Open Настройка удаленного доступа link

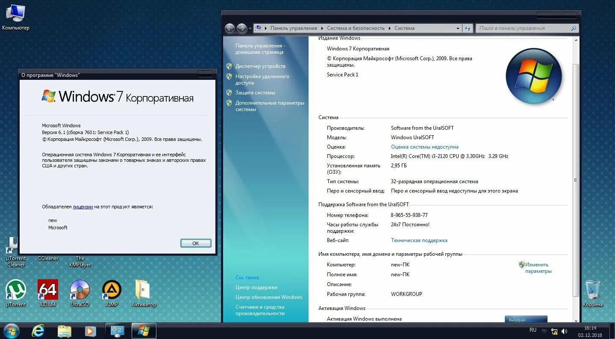(x=262, y=79)
